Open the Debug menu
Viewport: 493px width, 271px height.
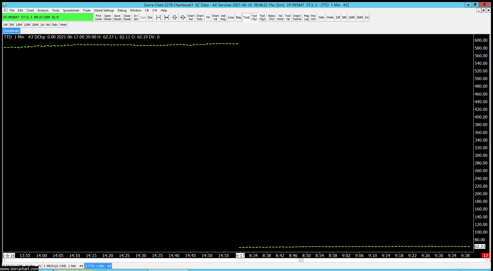[x=122, y=10]
